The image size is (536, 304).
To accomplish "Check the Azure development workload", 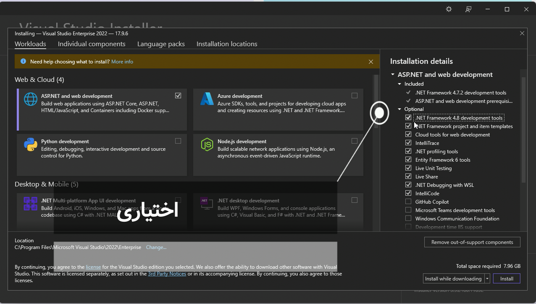I will point(355,96).
